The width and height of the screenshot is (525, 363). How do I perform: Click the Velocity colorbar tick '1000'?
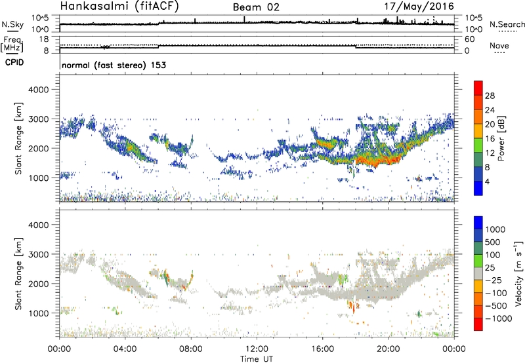[x=495, y=229]
